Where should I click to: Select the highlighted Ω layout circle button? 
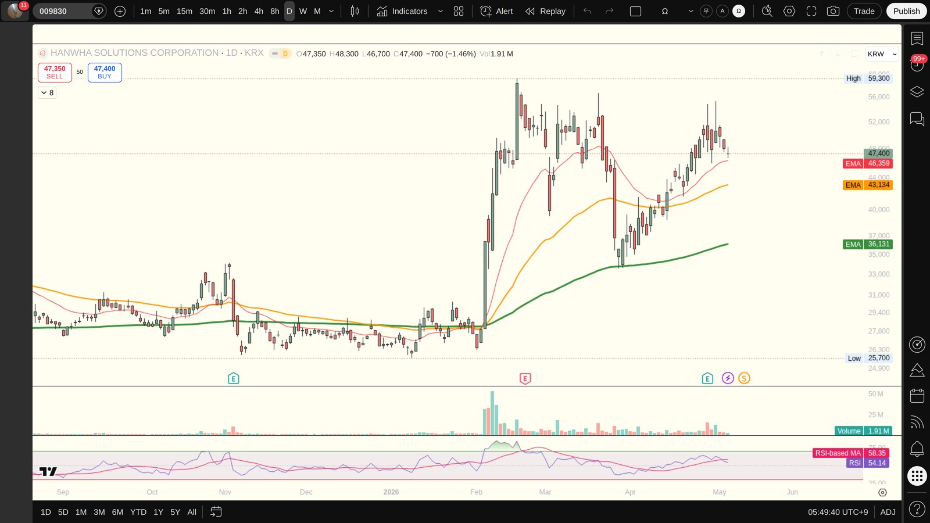point(739,11)
